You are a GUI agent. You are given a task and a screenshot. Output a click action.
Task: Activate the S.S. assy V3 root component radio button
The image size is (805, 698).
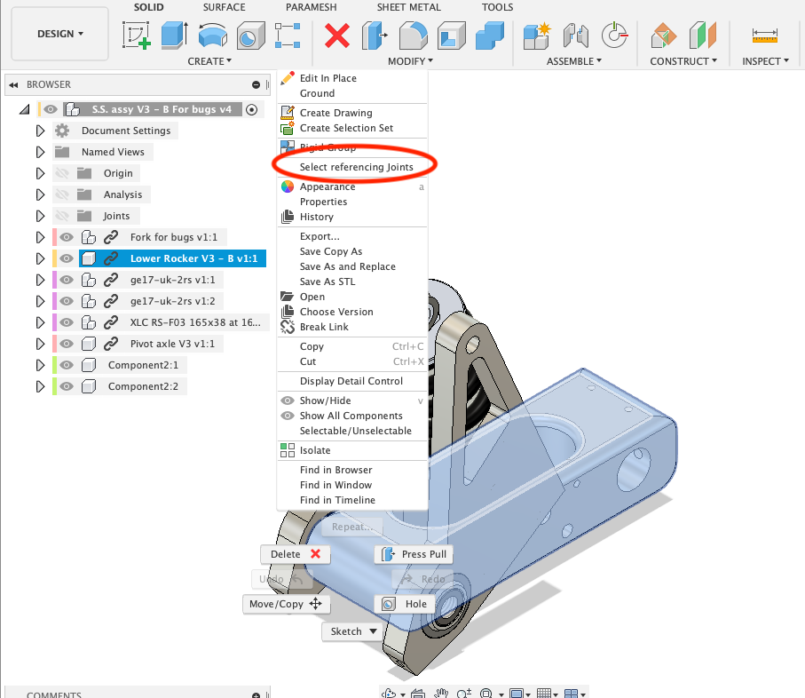(251, 109)
